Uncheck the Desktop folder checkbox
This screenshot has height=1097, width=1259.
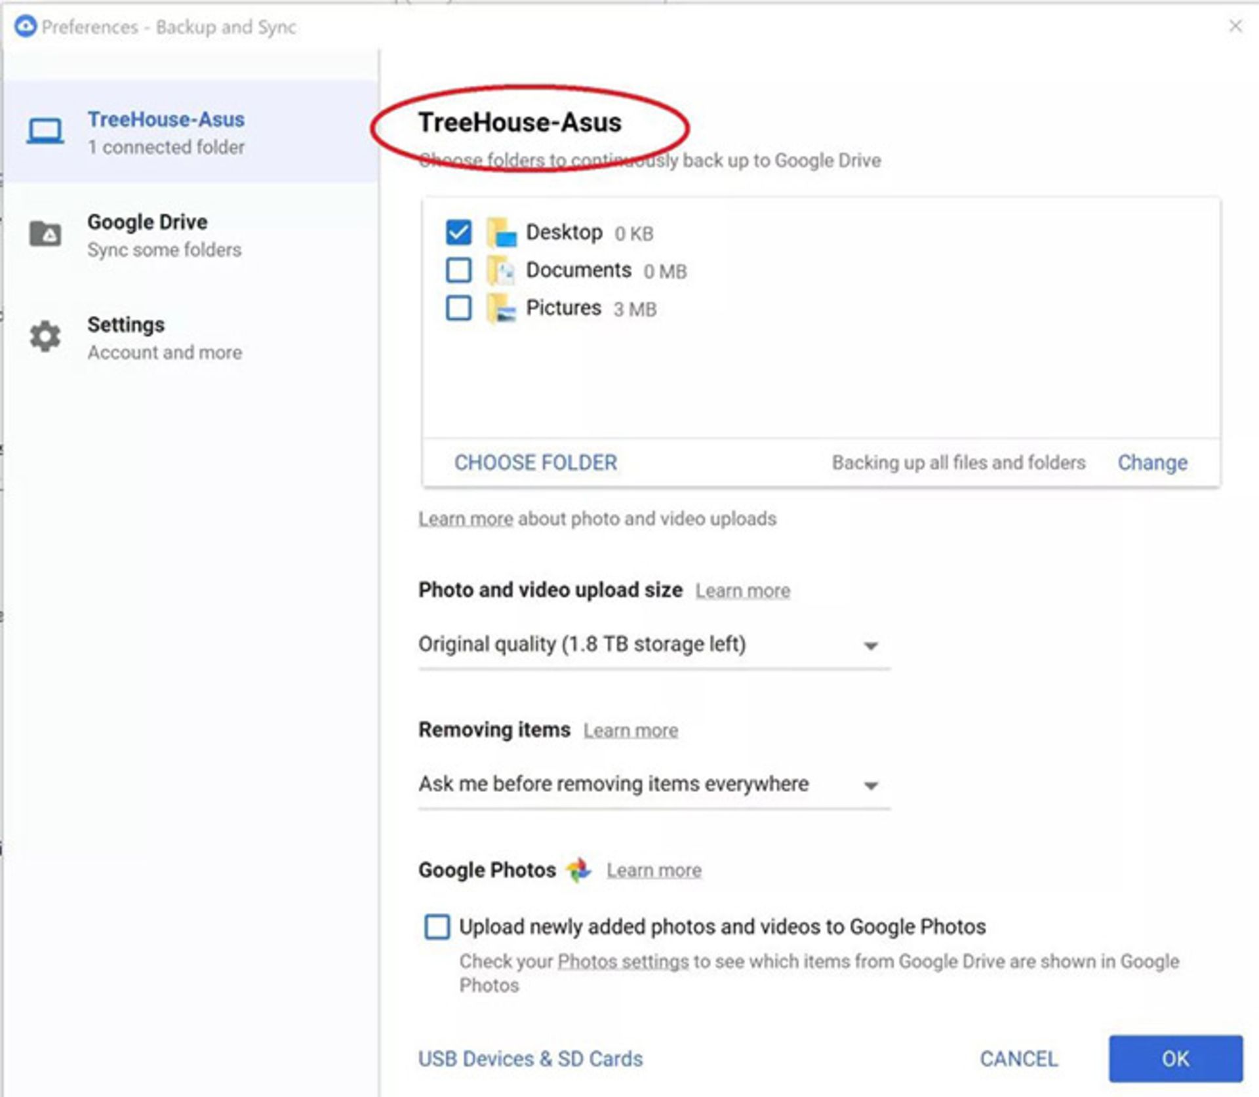[x=458, y=232]
